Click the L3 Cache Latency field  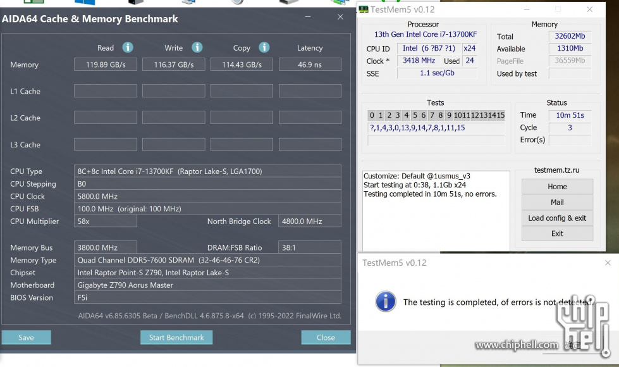[x=310, y=144]
